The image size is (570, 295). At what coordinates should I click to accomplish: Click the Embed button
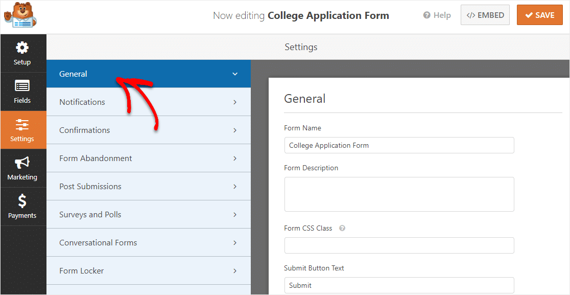pyautogui.click(x=485, y=15)
